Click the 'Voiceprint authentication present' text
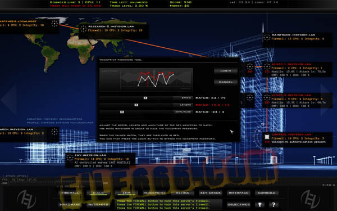This screenshot has width=337, height=211. [299, 142]
